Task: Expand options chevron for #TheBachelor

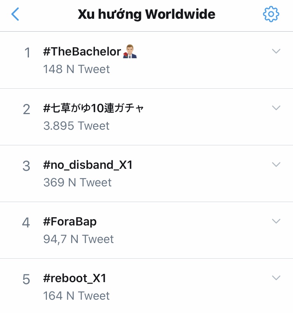Action: [276, 51]
